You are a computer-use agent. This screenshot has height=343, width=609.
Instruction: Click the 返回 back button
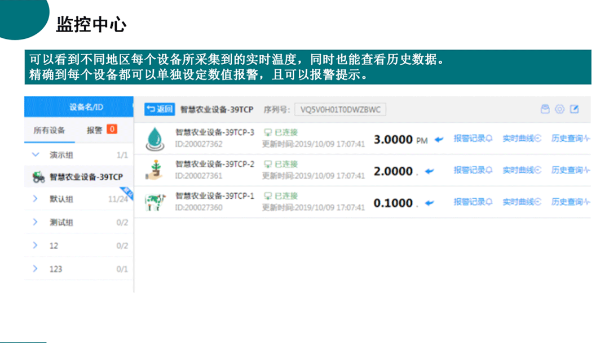click(x=159, y=109)
